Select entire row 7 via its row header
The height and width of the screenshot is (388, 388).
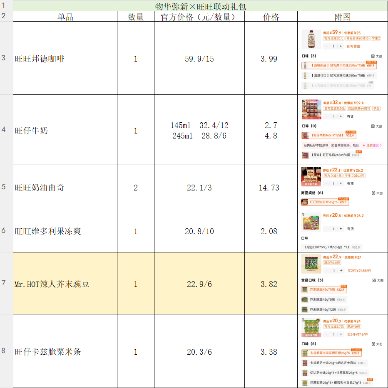tap(6, 283)
